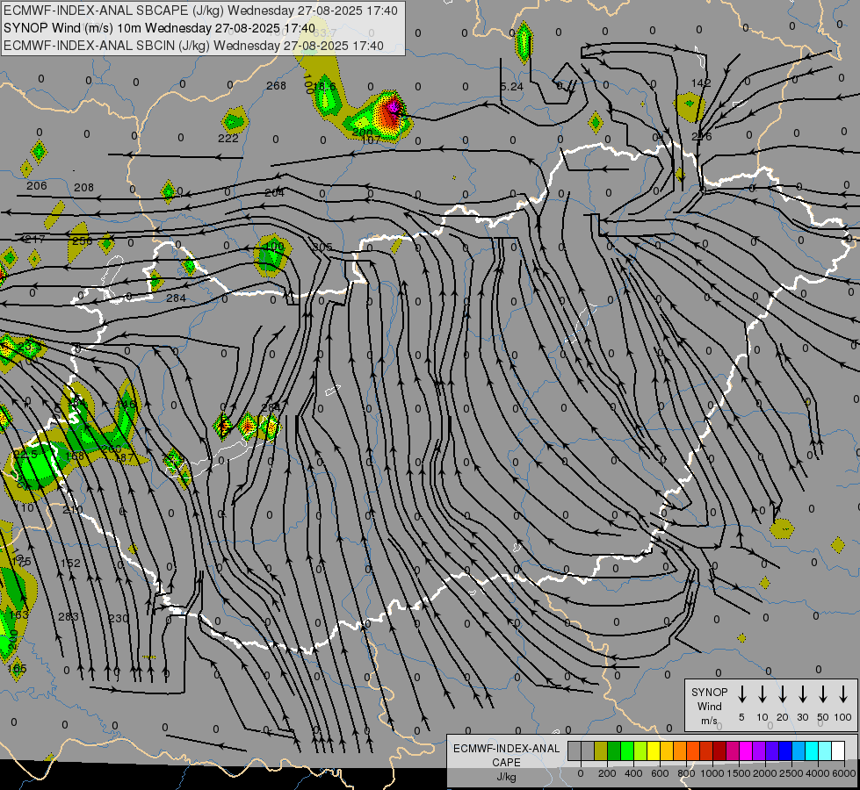Click the 4000 tick label on the CAPE scale

point(818,773)
